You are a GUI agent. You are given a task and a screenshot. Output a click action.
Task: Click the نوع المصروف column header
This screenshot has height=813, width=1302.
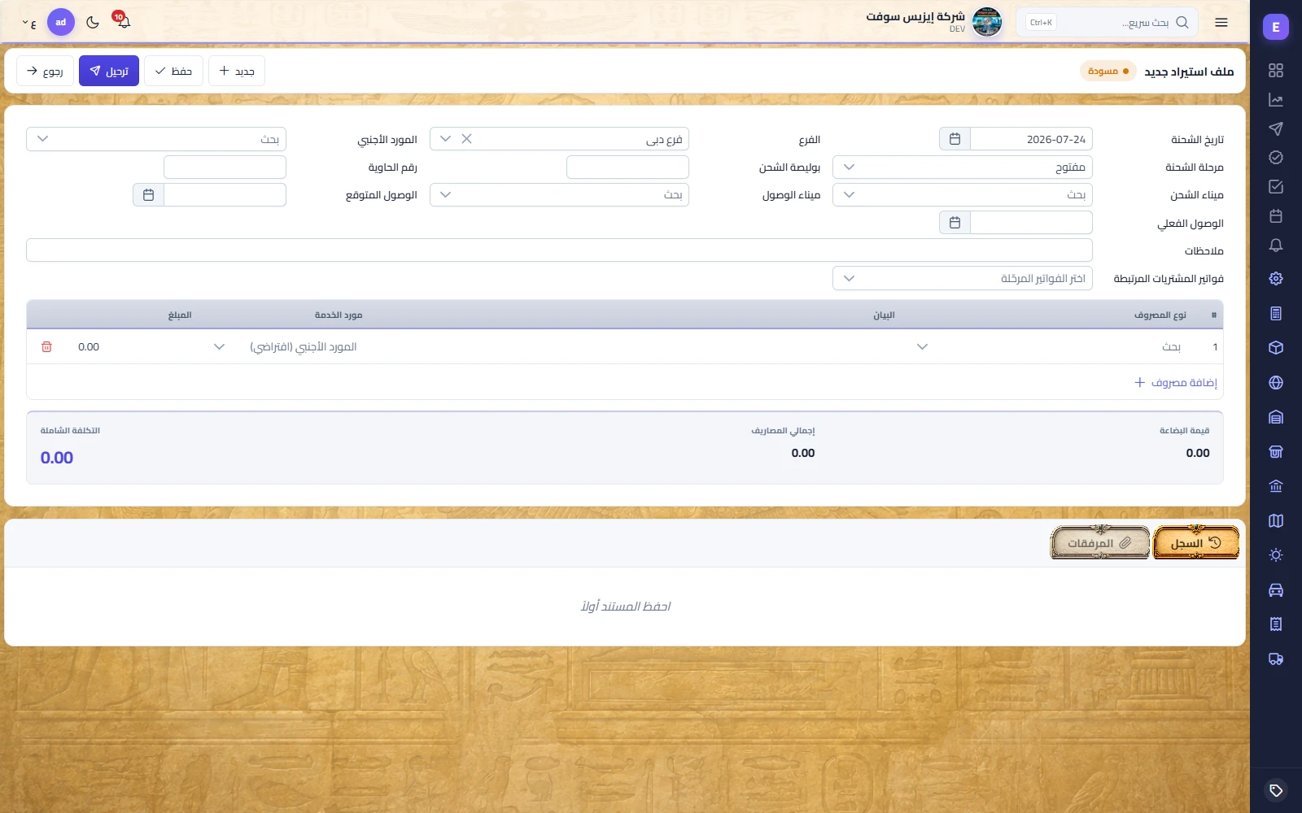[x=1160, y=315]
